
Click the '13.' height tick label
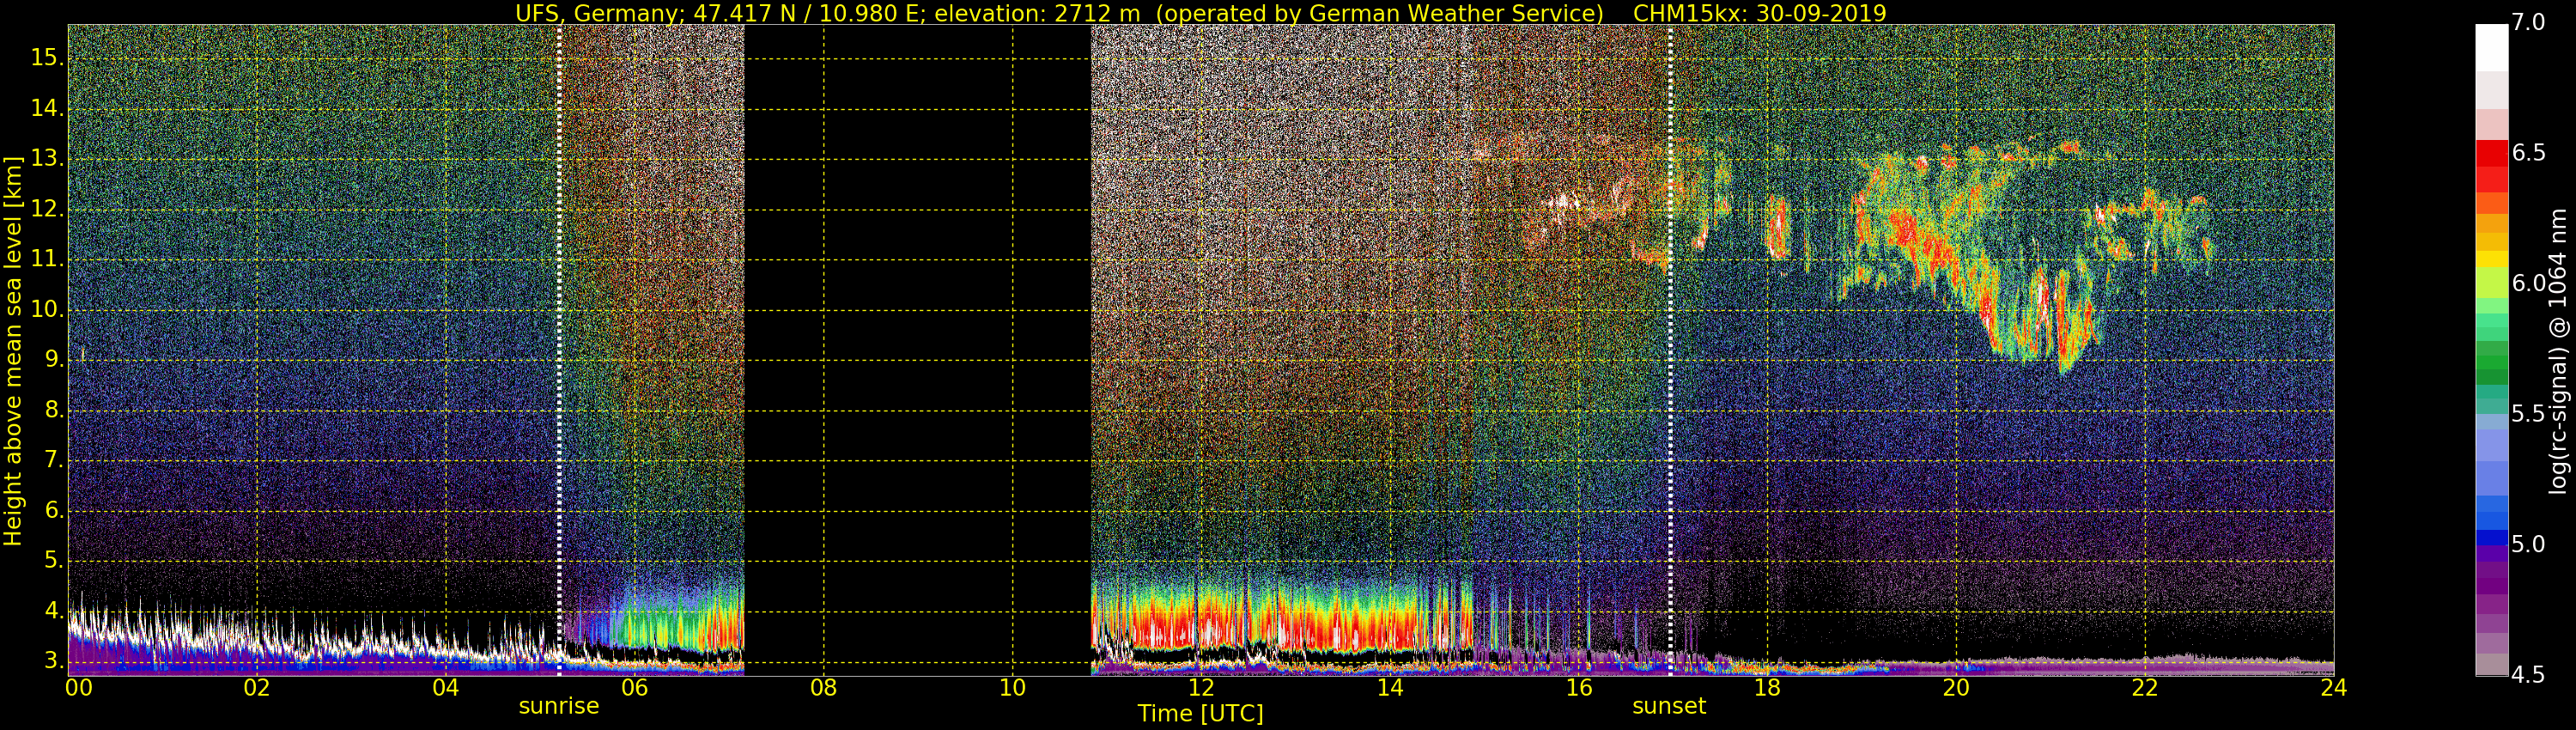[x=47, y=158]
